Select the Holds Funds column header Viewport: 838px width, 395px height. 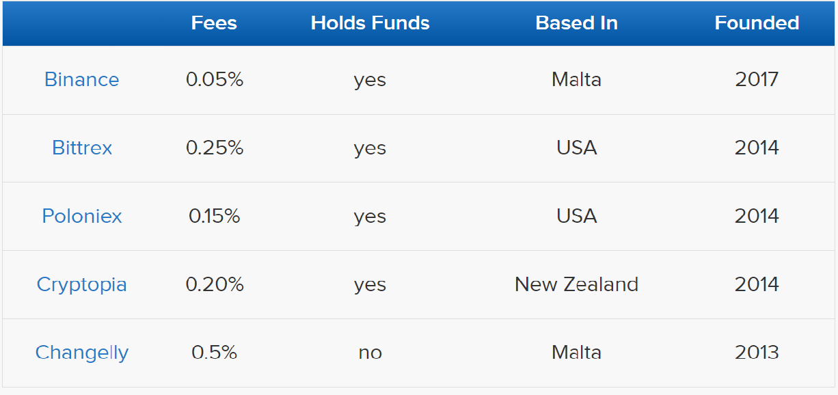coord(370,23)
